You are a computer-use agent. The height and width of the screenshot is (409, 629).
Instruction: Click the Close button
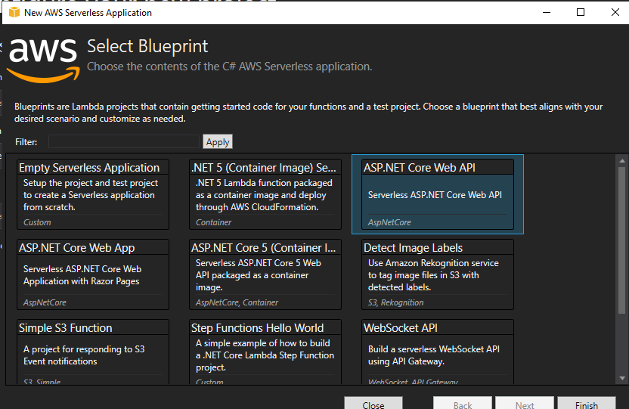pos(373,404)
